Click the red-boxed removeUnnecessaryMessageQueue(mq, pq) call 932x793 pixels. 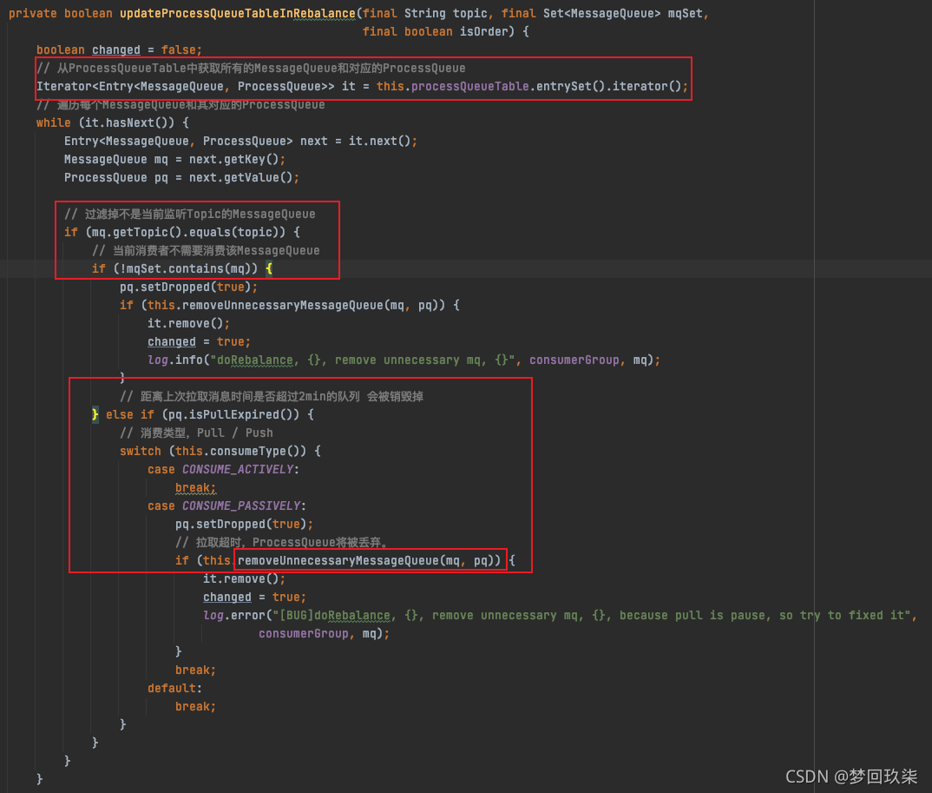tap(369, 560)
